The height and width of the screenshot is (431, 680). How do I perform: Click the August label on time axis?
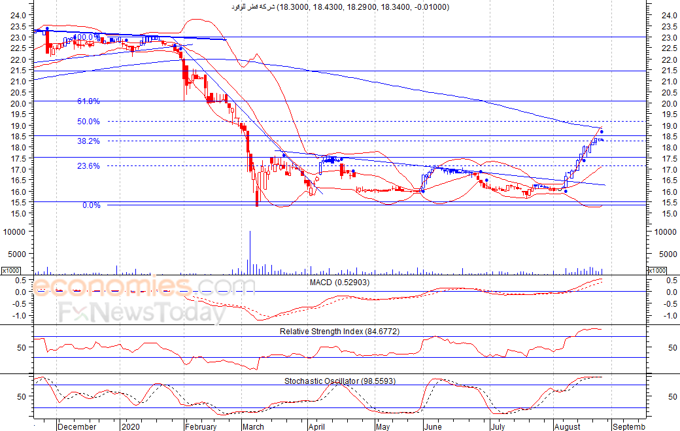tap(568, 426)
